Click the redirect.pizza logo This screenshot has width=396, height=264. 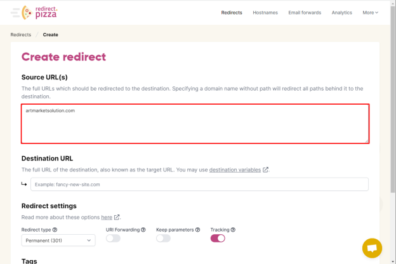(39, 13)
